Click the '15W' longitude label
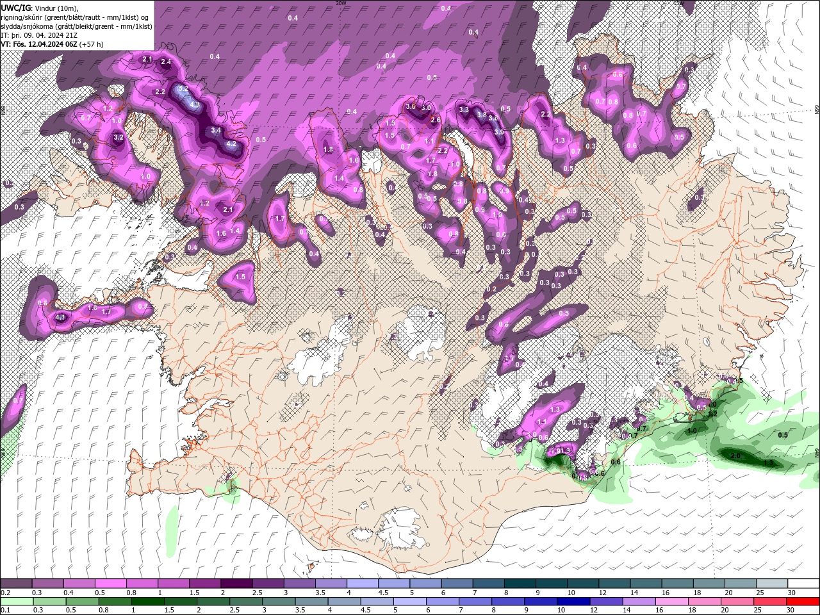The height and width of the screenshot is (615, 820). tap(678, 3)
